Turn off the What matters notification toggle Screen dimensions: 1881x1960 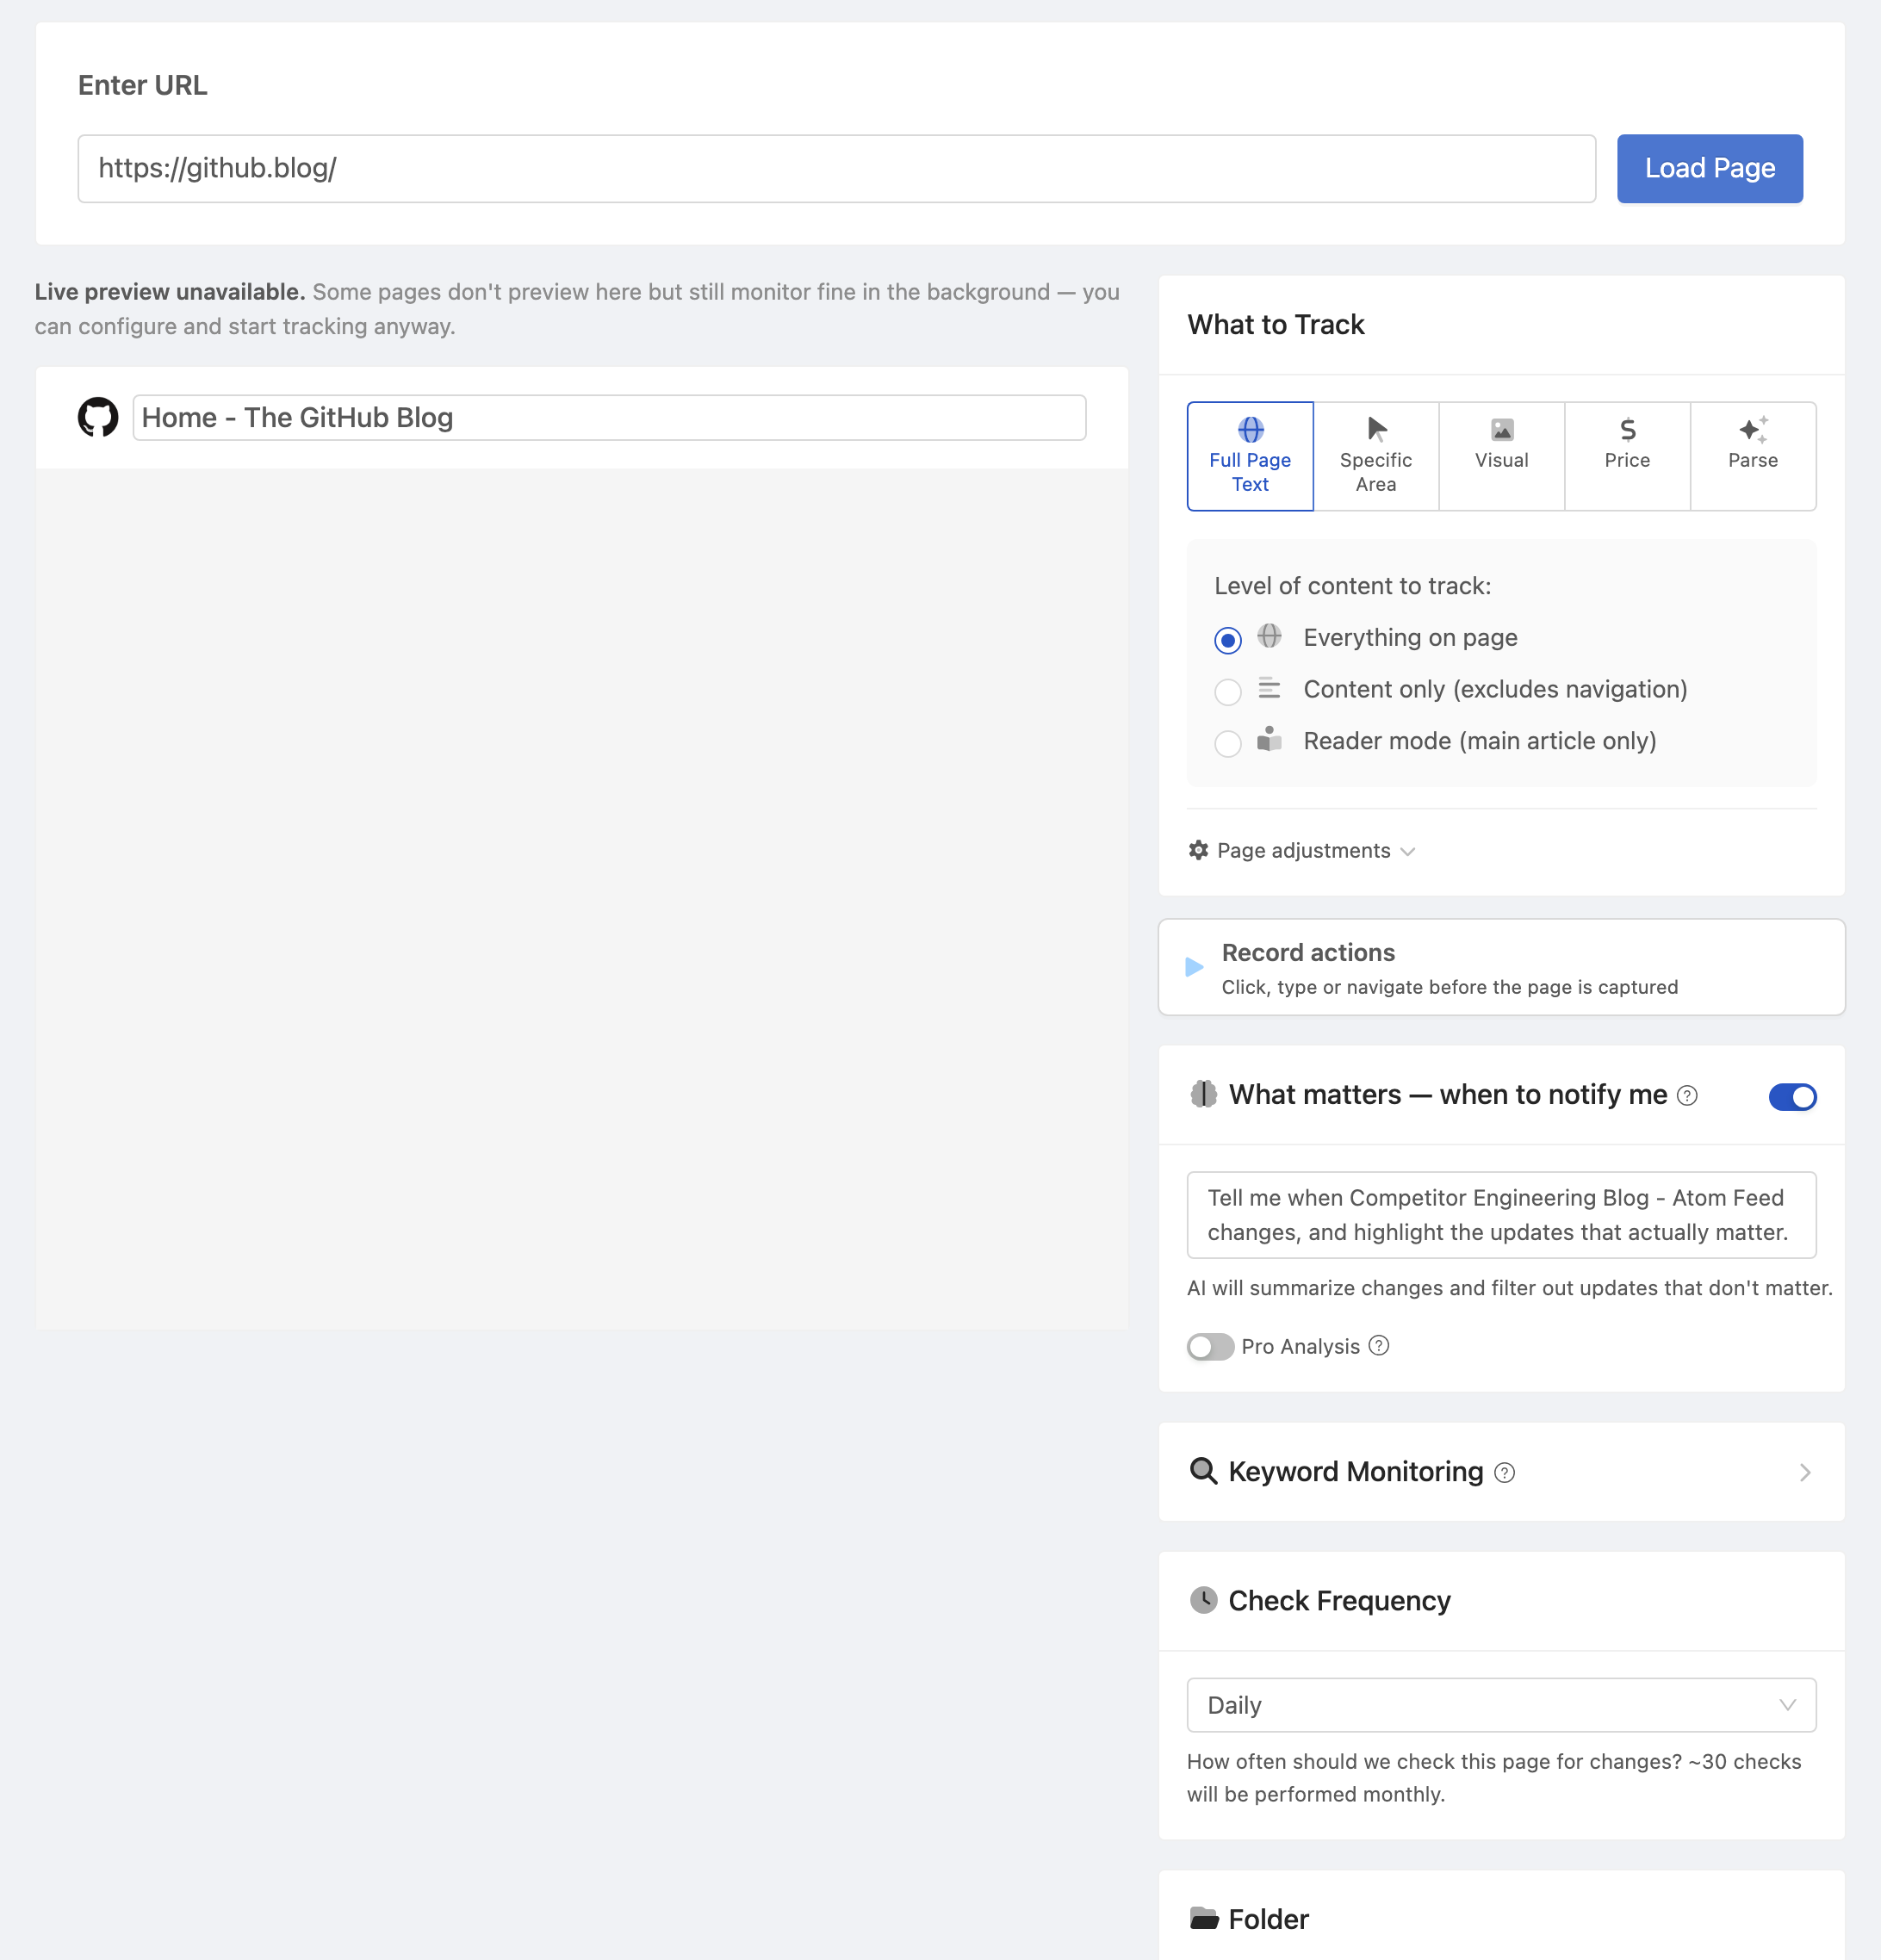pyautogui.click(x=1792, y=1097)
